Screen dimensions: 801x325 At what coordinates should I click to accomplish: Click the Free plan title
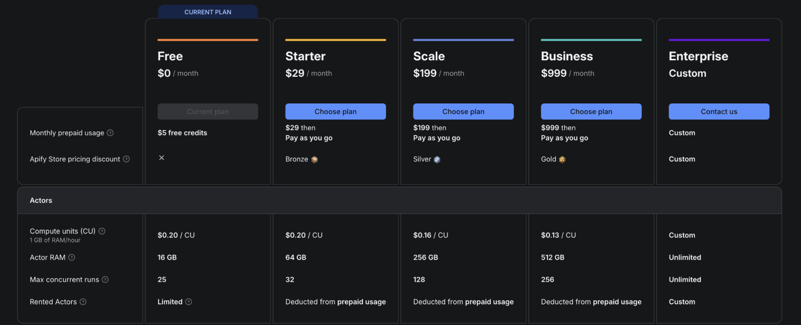pos(170,56)
